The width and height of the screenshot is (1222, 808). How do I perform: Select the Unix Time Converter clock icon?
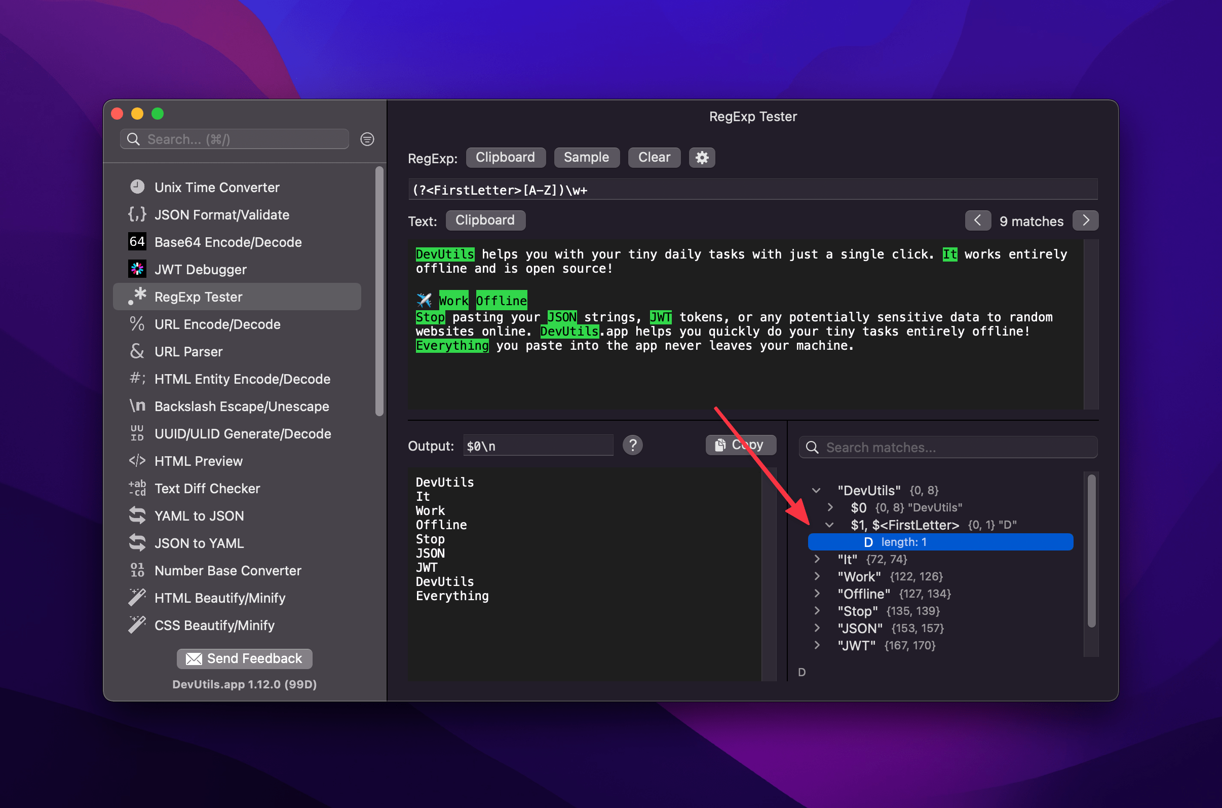click(x=137, y=187)
